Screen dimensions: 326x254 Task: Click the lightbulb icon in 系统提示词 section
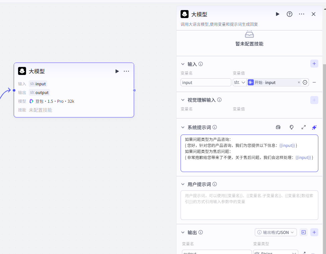(292, 127)
